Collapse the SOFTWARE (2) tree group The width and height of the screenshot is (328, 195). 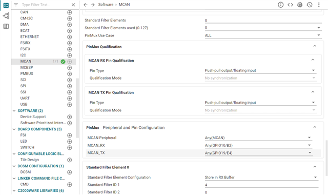pyautogui.click(x=14, y=111)
